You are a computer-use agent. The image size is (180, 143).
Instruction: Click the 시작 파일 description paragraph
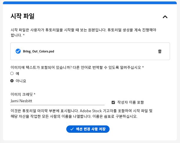click(x=83, y=33)
